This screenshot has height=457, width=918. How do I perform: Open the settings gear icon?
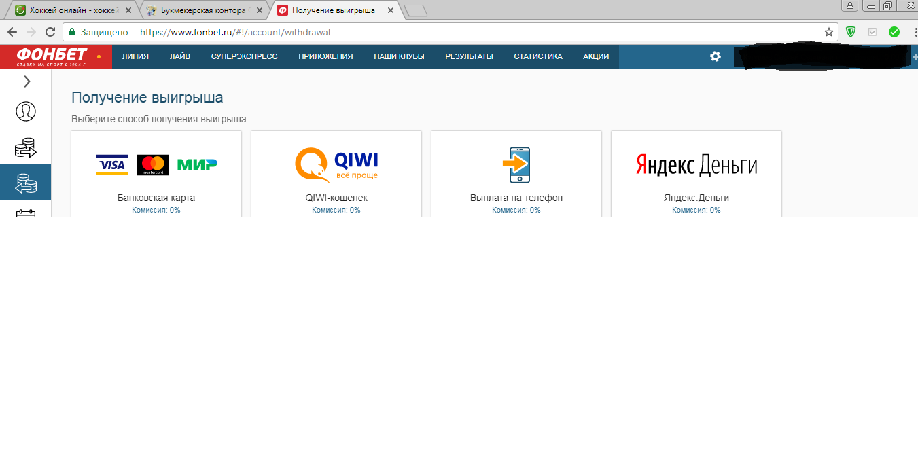(716, 56)
